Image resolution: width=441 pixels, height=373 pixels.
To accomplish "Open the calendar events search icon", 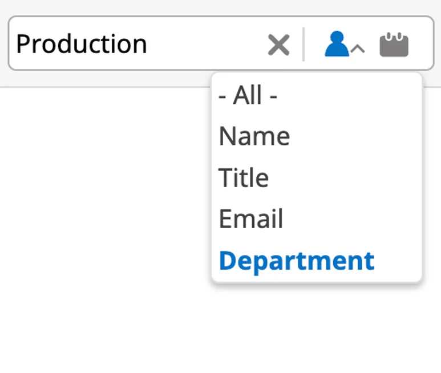I will pyautogui.click(x=394, y=44).
